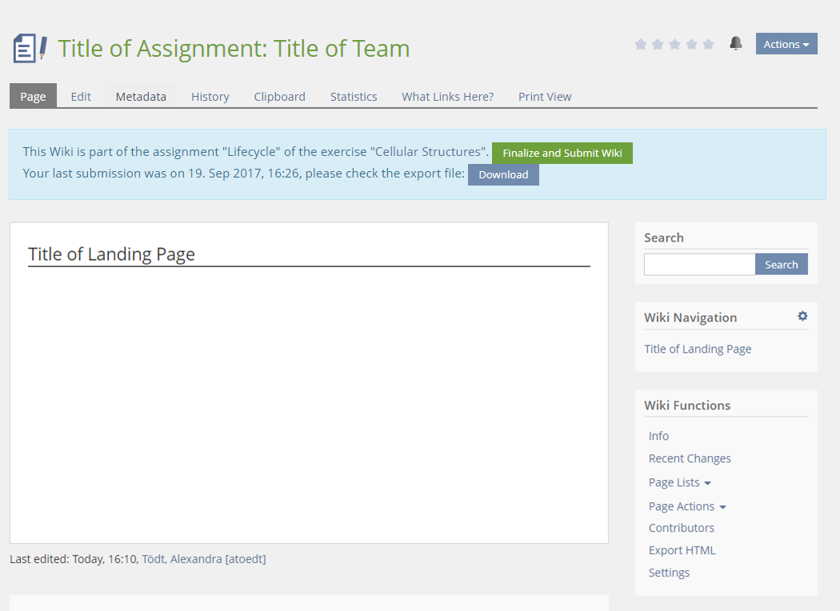View the History tab
This screenshot has height=611, width=840.
coord(210,97)
